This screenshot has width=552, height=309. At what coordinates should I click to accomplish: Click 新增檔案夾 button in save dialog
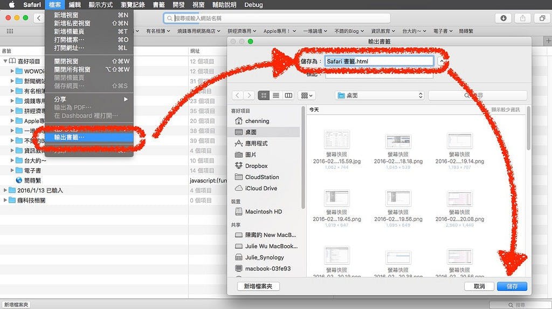coord(258,286)
